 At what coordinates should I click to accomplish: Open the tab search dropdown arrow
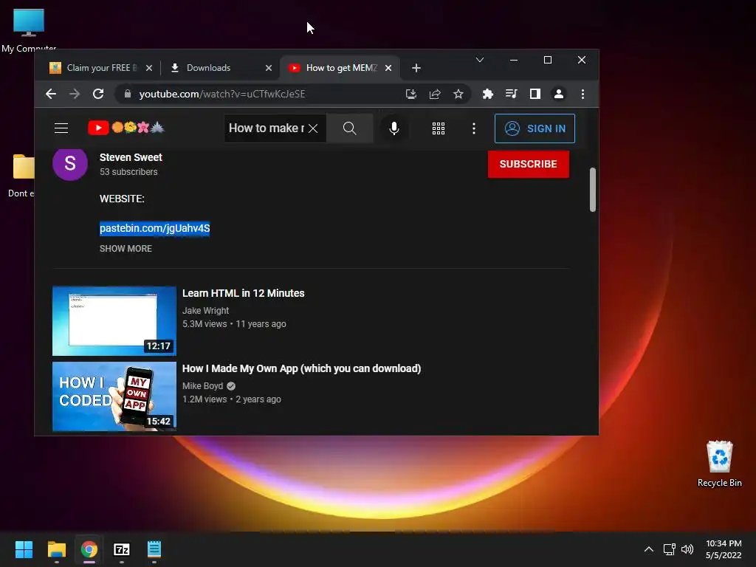coord(480,60)
